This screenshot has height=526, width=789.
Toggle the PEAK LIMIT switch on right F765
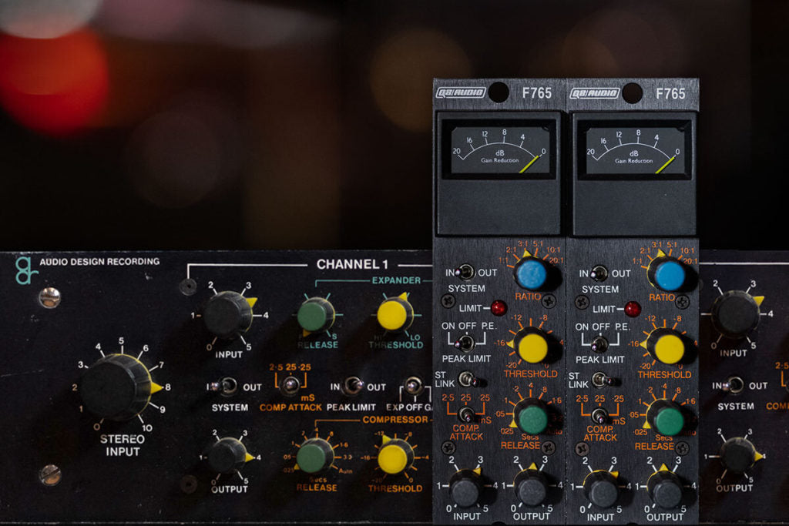point(599,345)
